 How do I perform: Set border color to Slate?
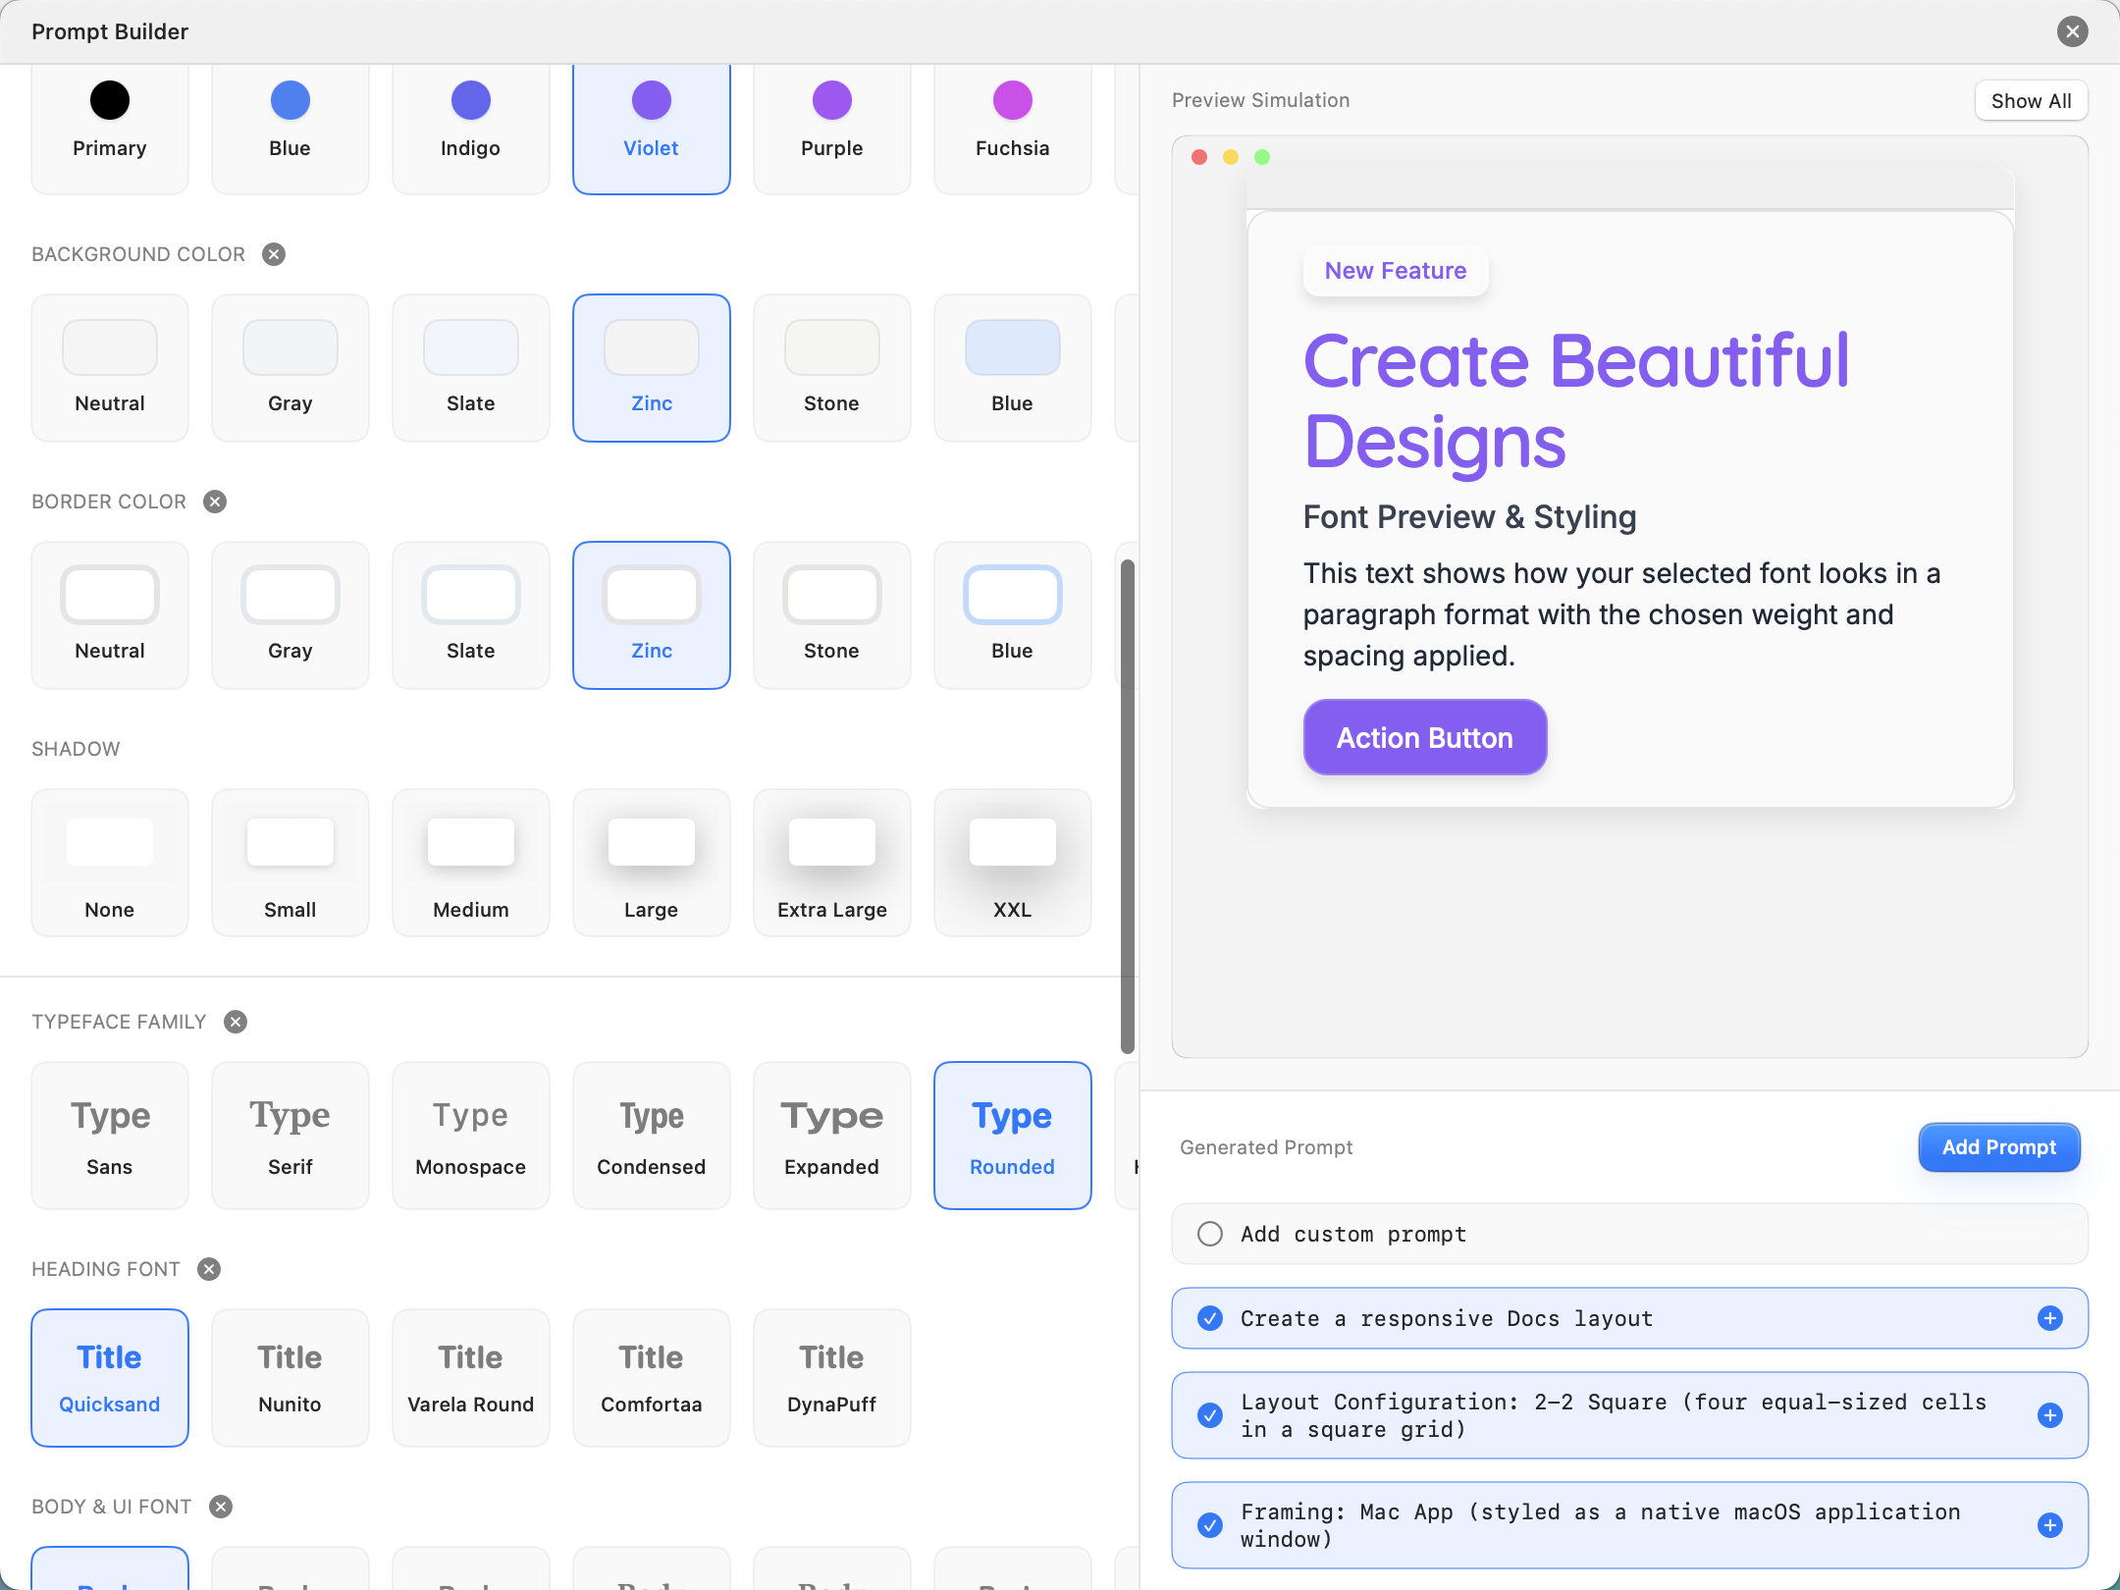click(x=471, y=615)
